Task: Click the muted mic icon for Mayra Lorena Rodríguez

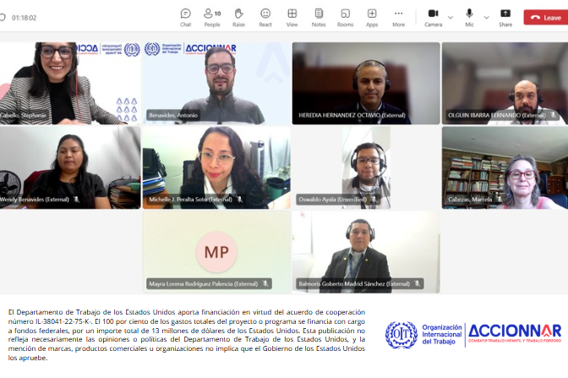Action: [x=265, y=283]
